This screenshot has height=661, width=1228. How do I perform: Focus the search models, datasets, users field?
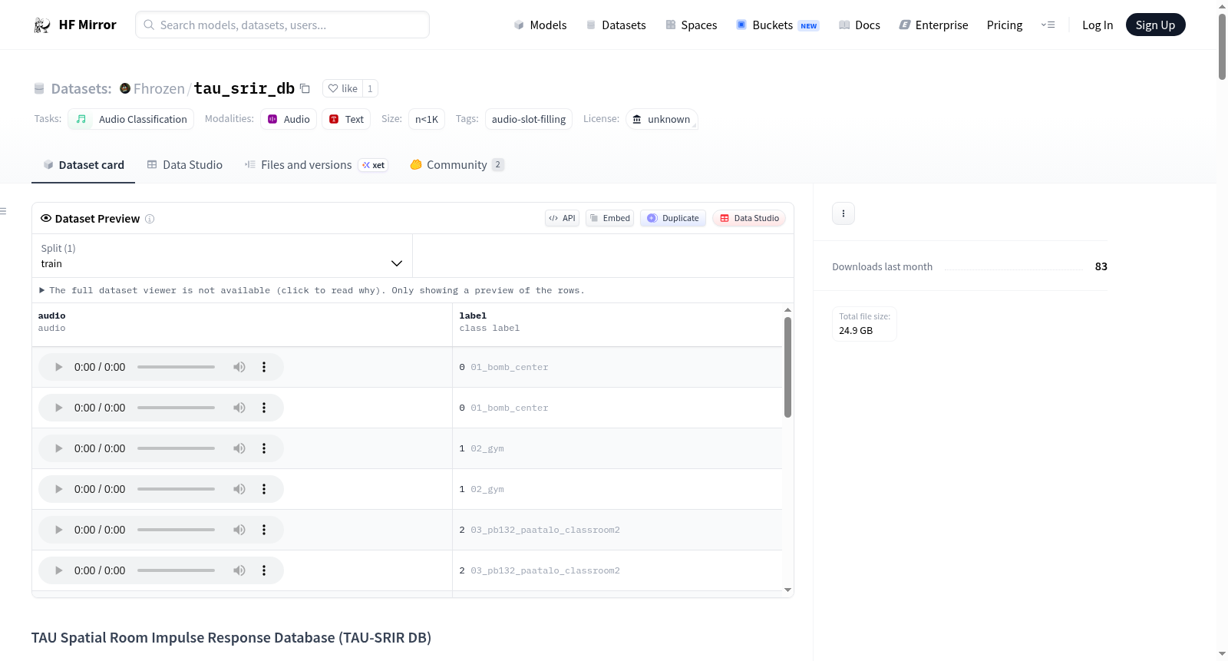[282, 25]
